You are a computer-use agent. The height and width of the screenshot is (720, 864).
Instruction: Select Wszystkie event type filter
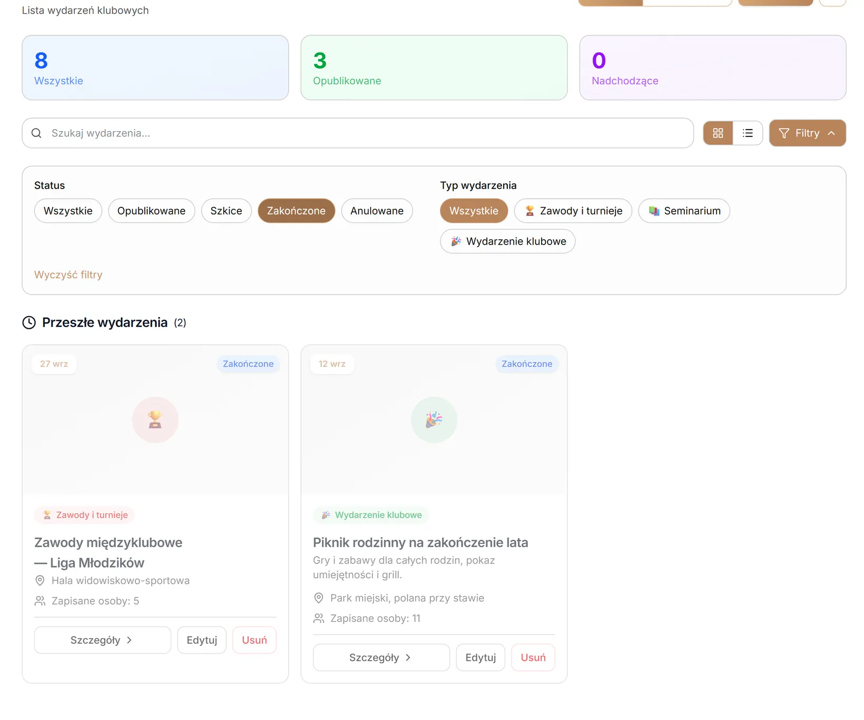click(474, 211)
